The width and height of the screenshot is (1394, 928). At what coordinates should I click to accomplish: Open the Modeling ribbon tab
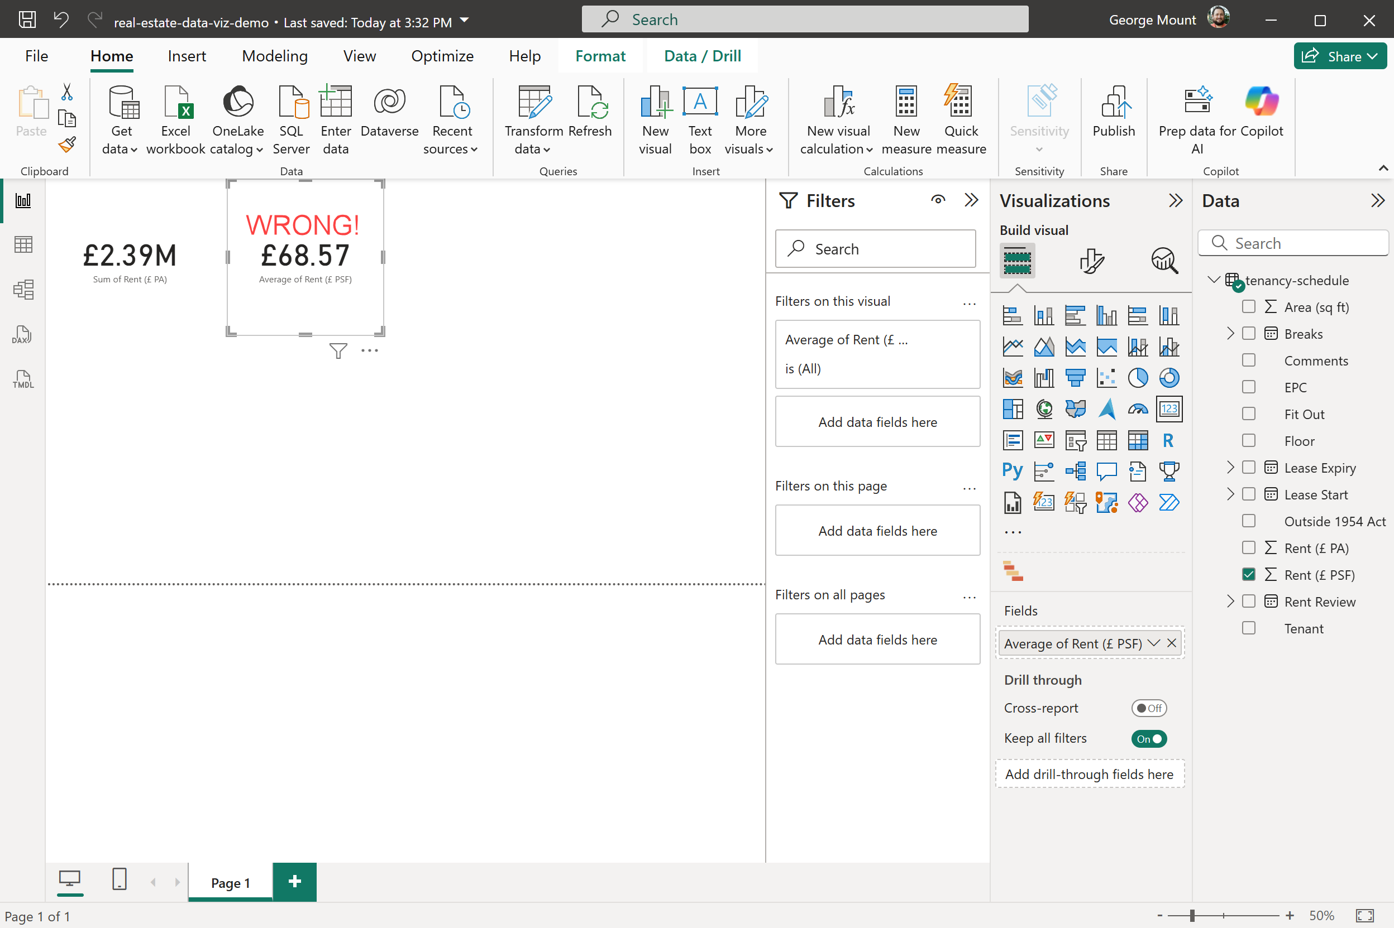[275, 56]
